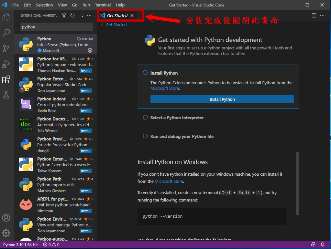The width and height of the screenshot is (331, 249).
Task: Open the Edit menu
Action: (x=27, y=5)
